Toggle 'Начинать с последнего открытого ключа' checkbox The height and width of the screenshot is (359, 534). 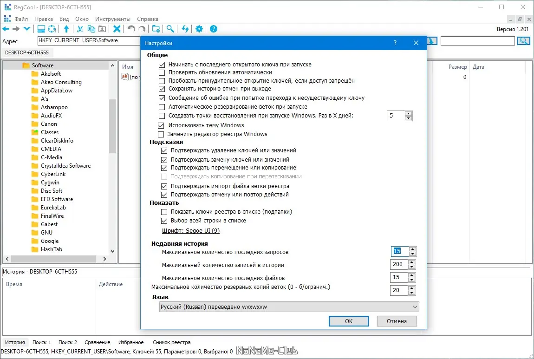[x=162, y=65]
